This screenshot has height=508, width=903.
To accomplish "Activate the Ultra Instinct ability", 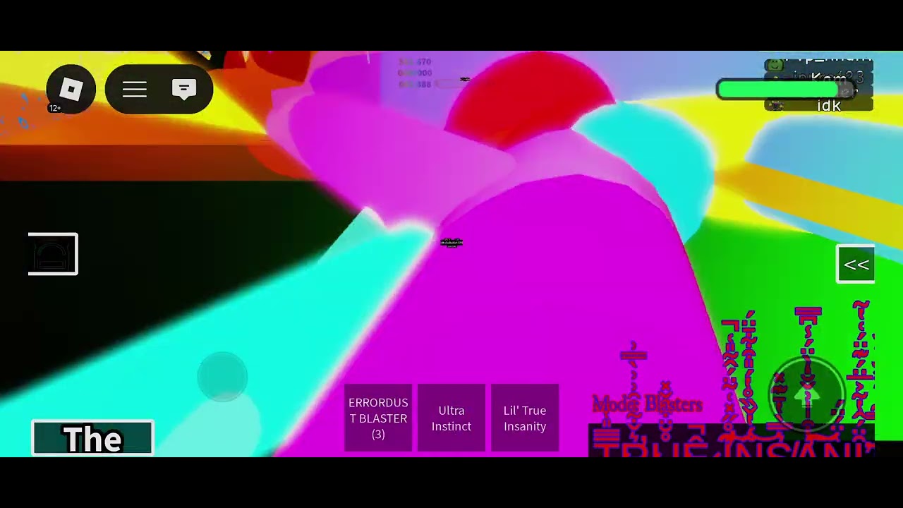I will (x=451, y=418).
